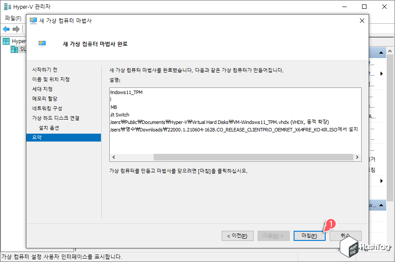Click the 취소 button
The image size is (395, 262).
[x=345, y=236]
